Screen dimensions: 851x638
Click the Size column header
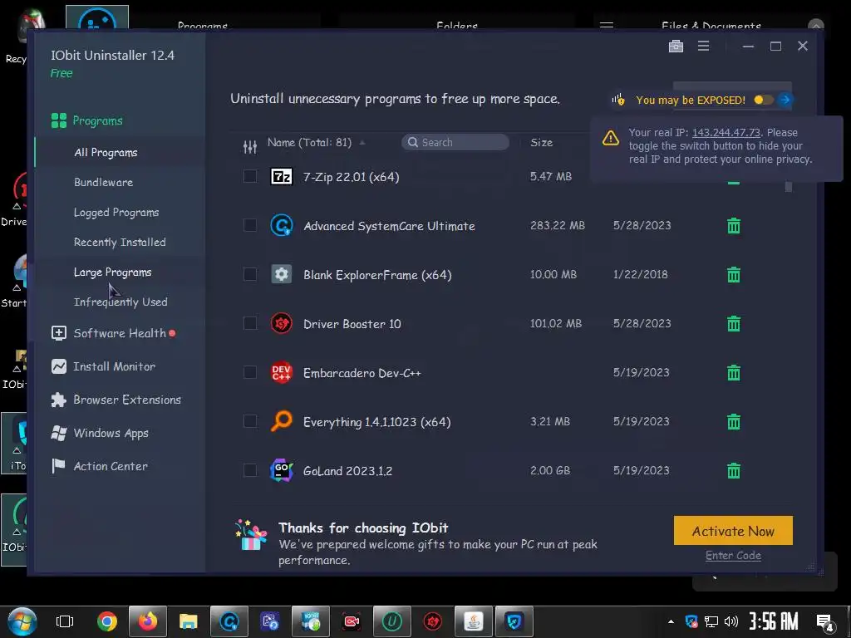541,143
